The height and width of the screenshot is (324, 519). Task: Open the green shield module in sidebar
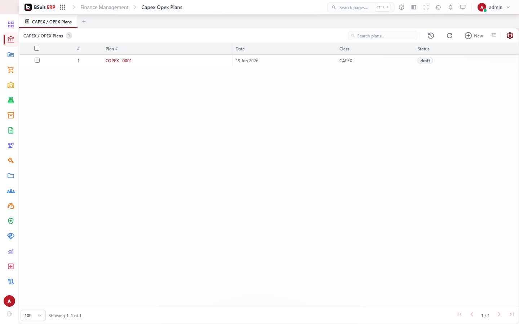pyautogui.click(x=11, y=221)
